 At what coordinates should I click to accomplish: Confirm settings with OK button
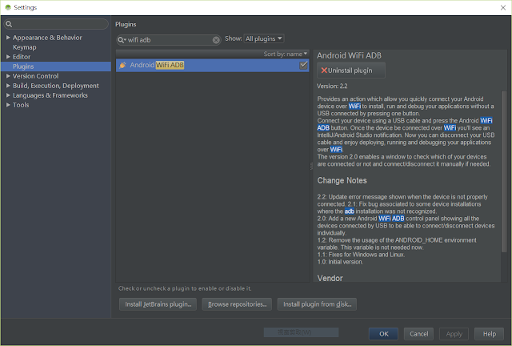pyautogui.click(x=384, y=334)
